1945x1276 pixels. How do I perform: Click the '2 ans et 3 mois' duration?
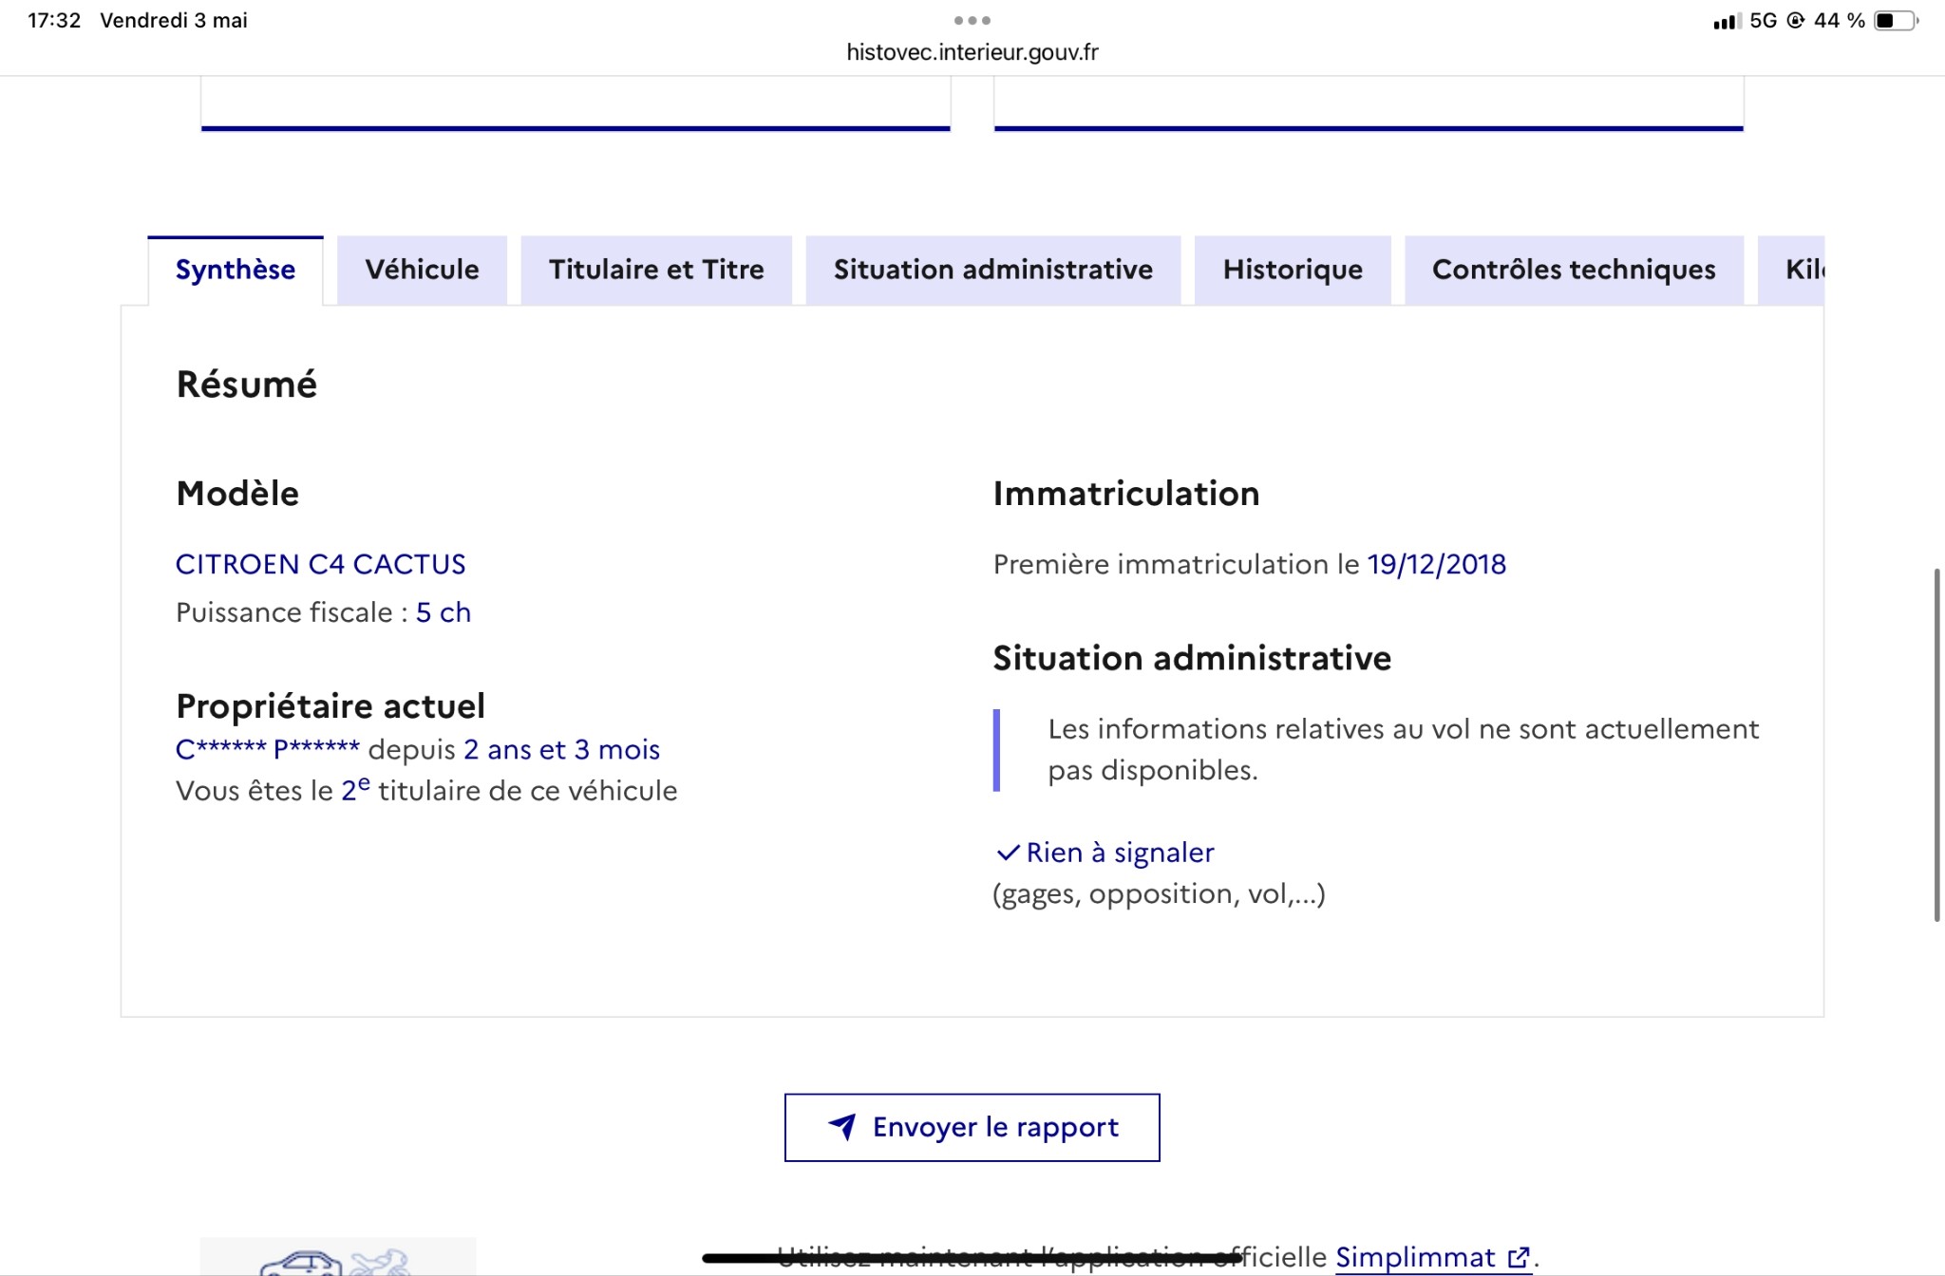[562, 749]
